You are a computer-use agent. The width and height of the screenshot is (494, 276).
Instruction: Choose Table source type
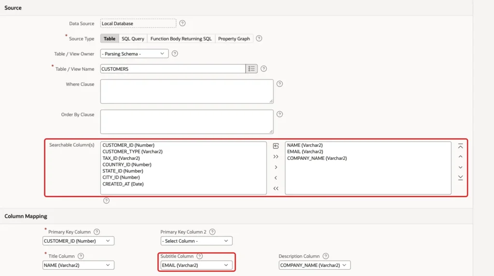pyautogui.click(x=110, y=39)
